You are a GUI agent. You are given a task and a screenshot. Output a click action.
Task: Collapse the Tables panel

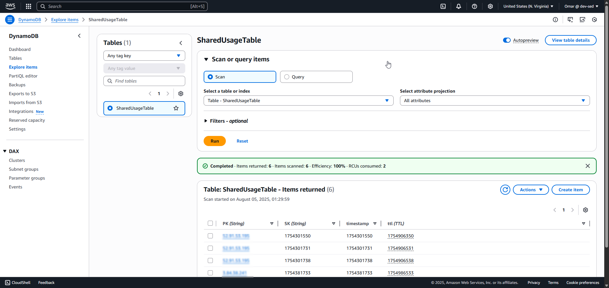coord(181,43)
